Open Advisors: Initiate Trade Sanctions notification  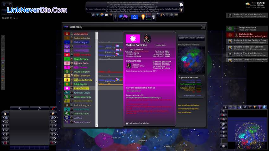247,48
